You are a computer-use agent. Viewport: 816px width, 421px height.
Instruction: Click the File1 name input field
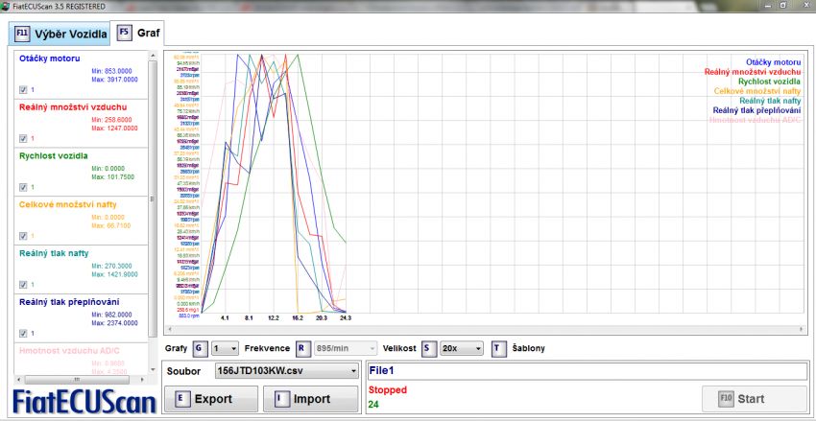pos(586,370)
